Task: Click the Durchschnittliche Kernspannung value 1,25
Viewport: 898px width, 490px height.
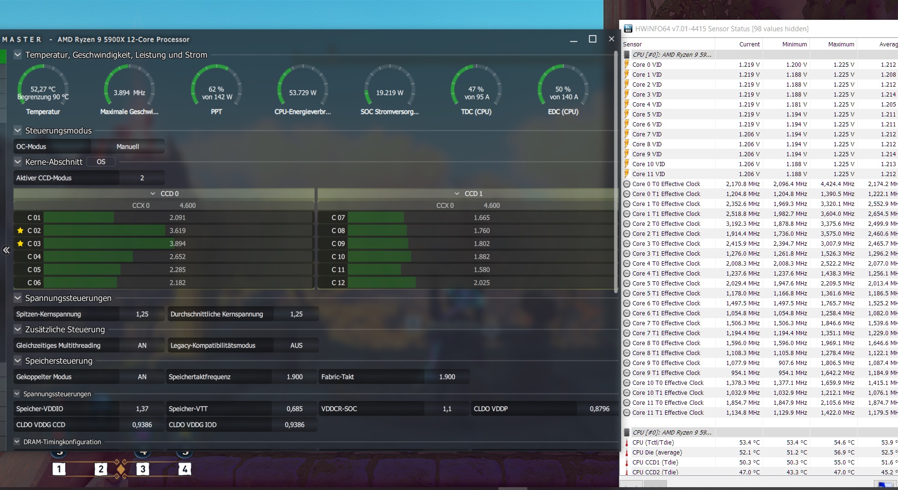Action: click(296, 314)
